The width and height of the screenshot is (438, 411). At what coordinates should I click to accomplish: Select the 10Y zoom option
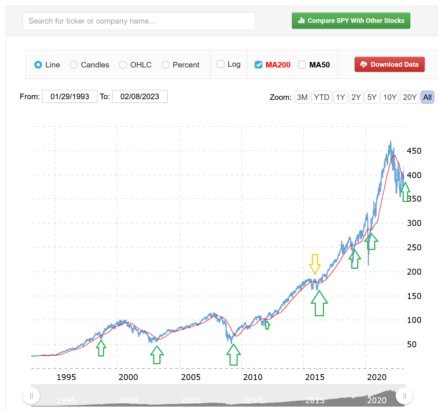coord(390,97)
